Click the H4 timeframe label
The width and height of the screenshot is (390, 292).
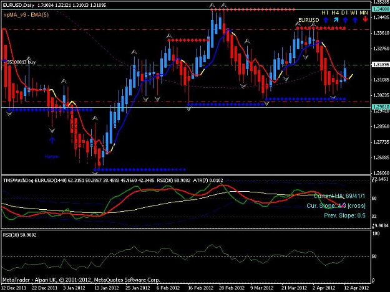click(335, 12)
